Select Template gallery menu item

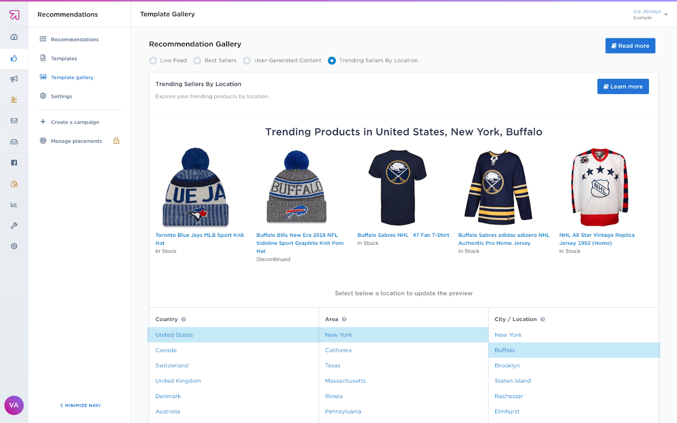(x=72, y=78)
